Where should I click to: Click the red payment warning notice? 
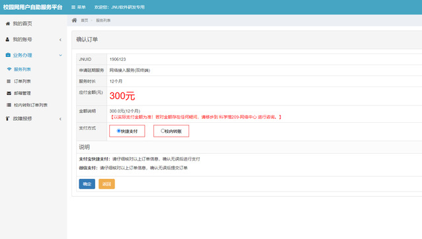pos(196,117)
